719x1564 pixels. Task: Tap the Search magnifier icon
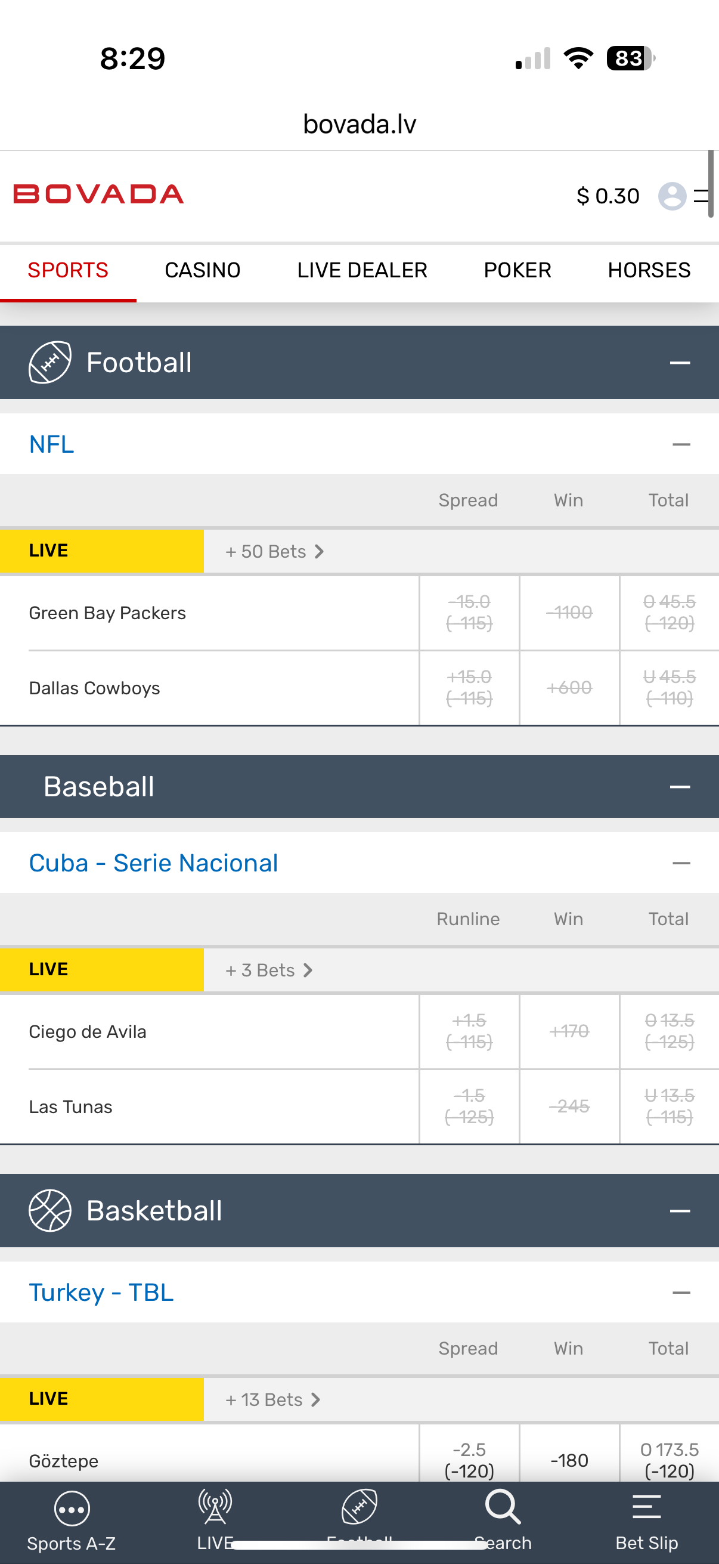click(x=503, y=1507)
